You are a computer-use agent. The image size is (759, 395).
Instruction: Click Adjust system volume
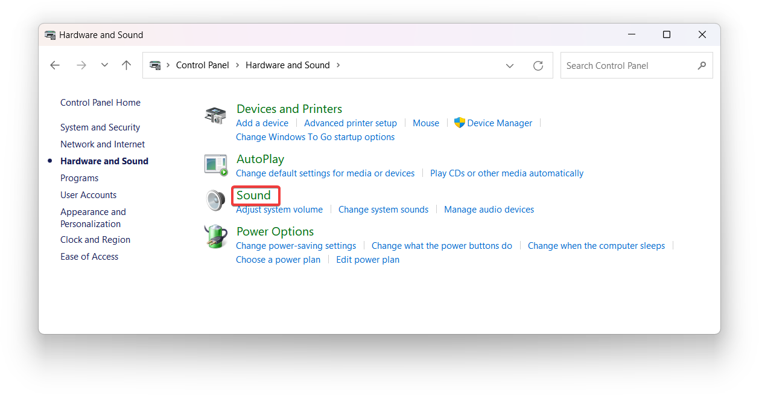tap(279, 210)
